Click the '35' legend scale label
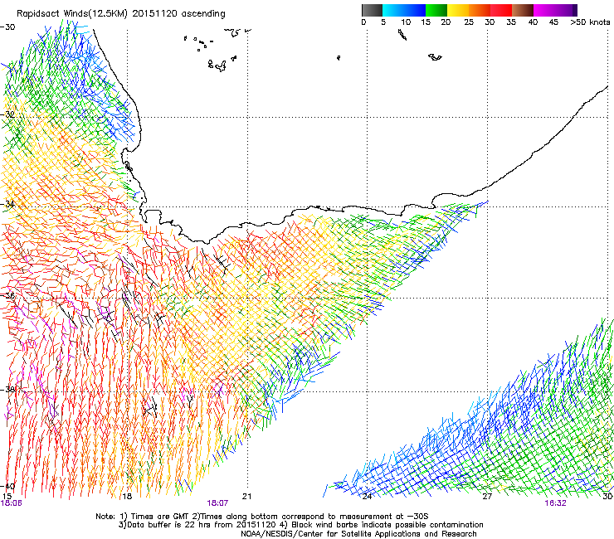614x539 pixels. coord(511,22)
